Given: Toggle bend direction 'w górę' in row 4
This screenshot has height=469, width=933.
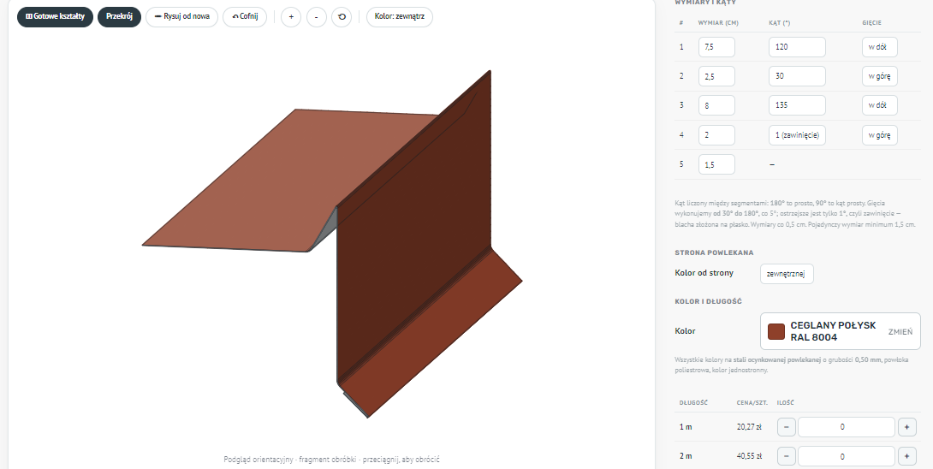Looking at the screenshot, I should [x=879, y=135].
